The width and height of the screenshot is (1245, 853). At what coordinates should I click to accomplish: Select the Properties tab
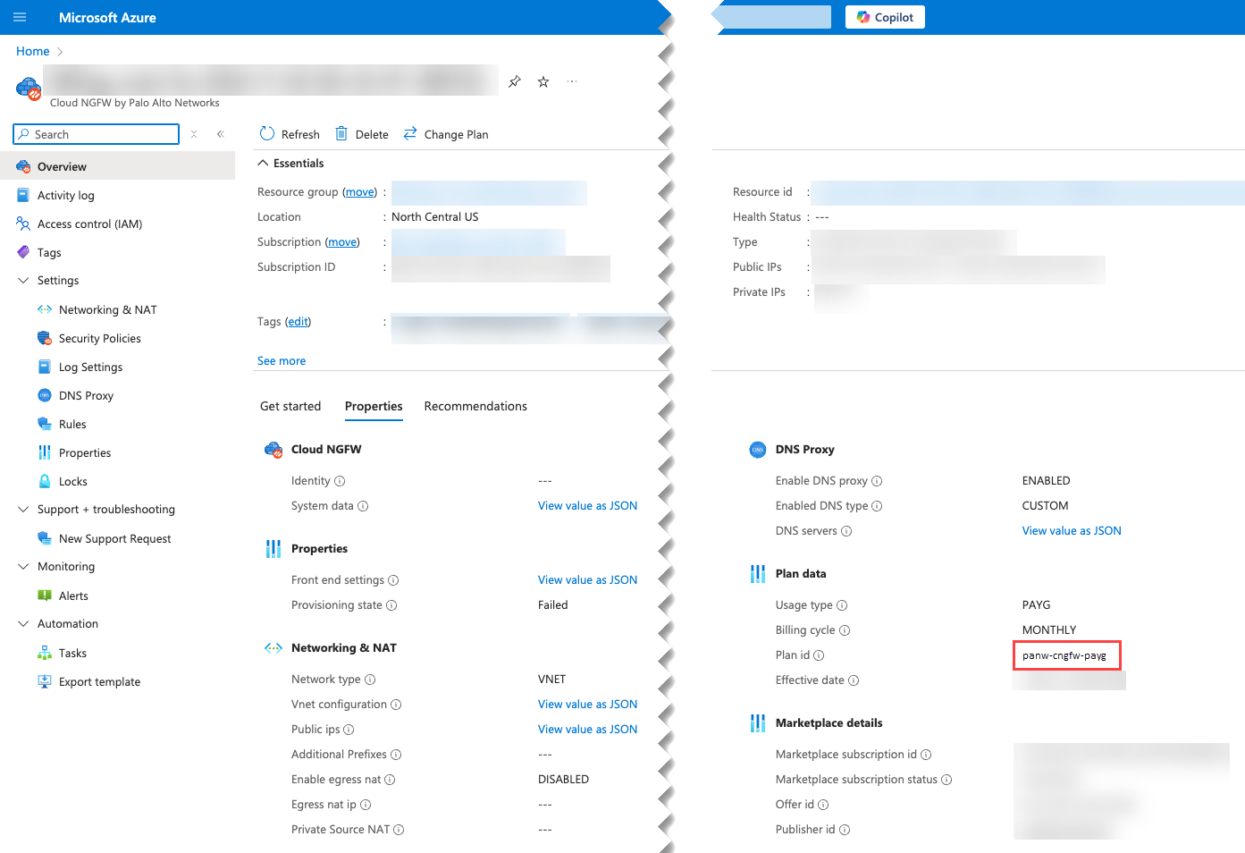[x=374, y=406]
